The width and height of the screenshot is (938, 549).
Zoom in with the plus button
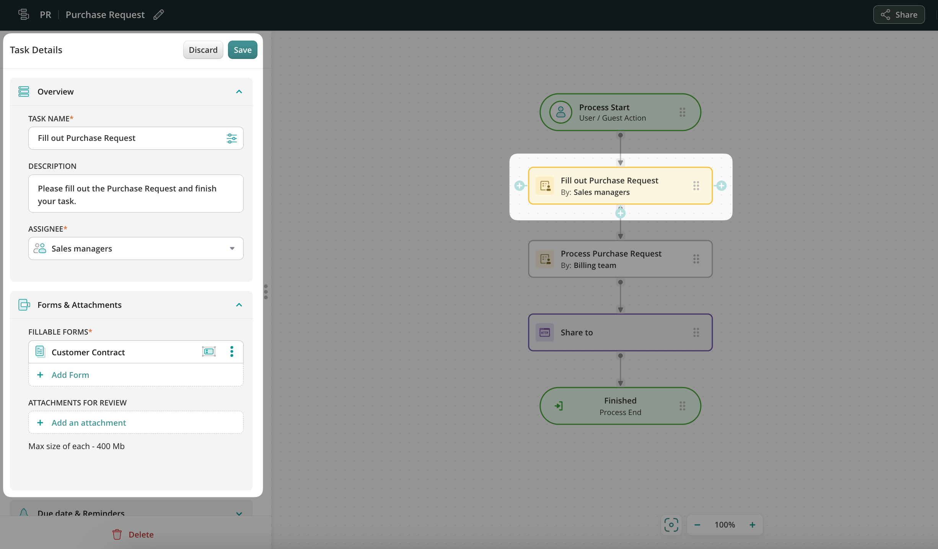tap(752, 524)
